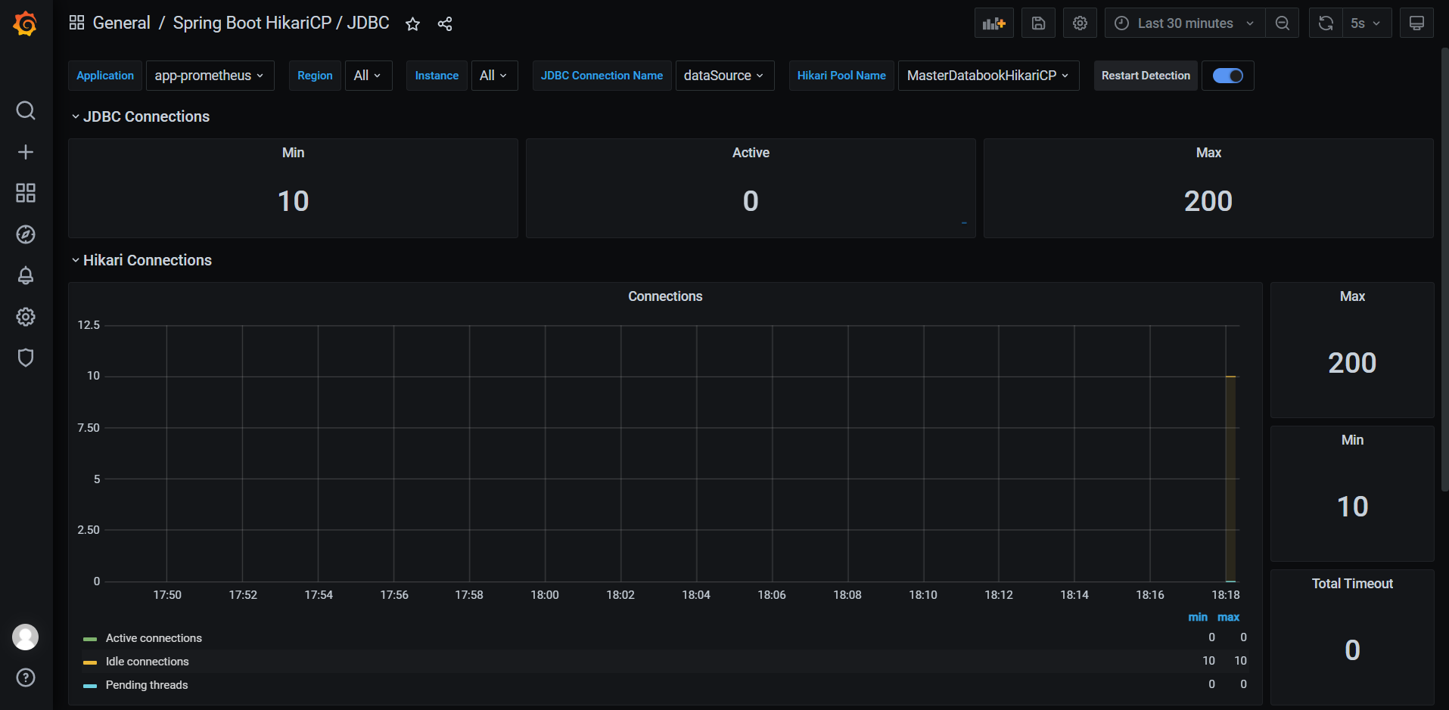
Task: Refresh the dashboard now
Action: [1326, 23]
